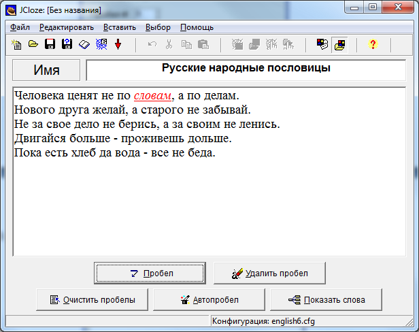419x332 pixels.
Task: Open output configuration icon with colored shapes and hand
Action: click(x=322, y=44)
